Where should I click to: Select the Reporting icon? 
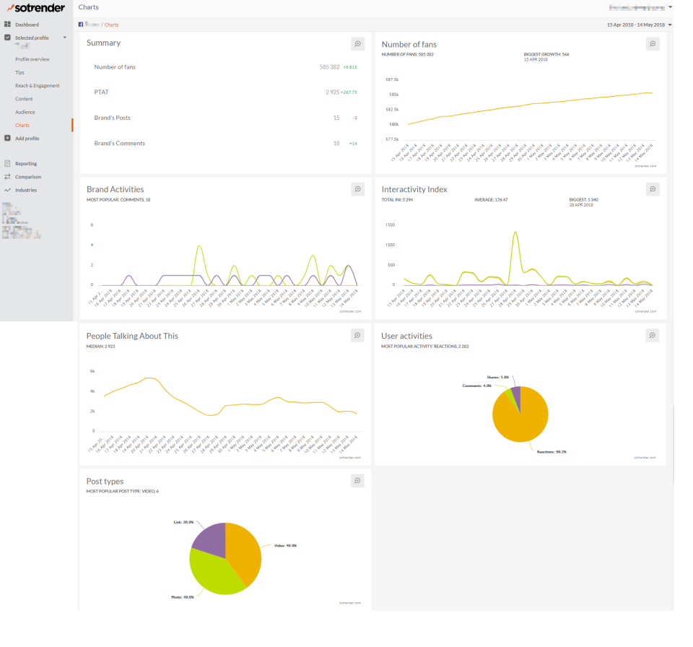(7, 163)
